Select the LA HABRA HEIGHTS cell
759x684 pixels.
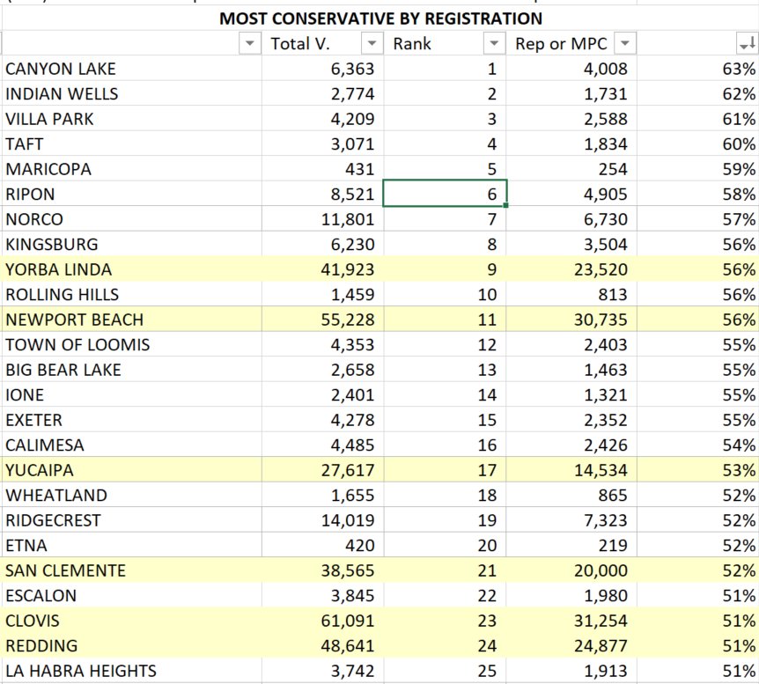[132, 671]
